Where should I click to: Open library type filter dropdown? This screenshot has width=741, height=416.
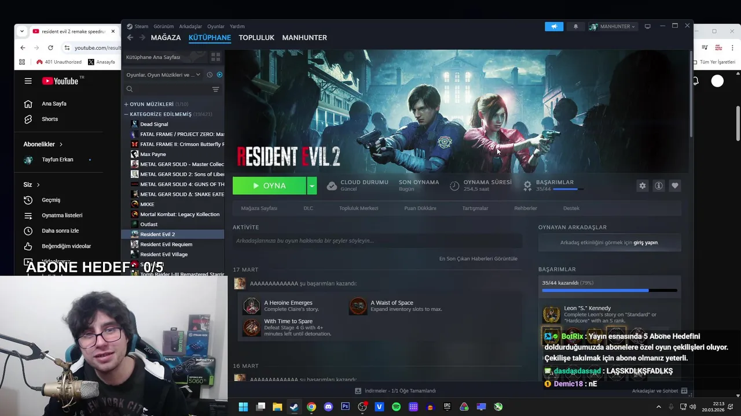click(x=163, y=75)
